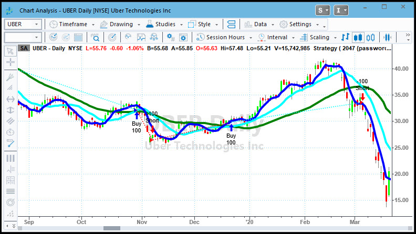Choose the line-with-levels tool in left sidebar
Screen dimensions: 416x234
pos(11,169)
